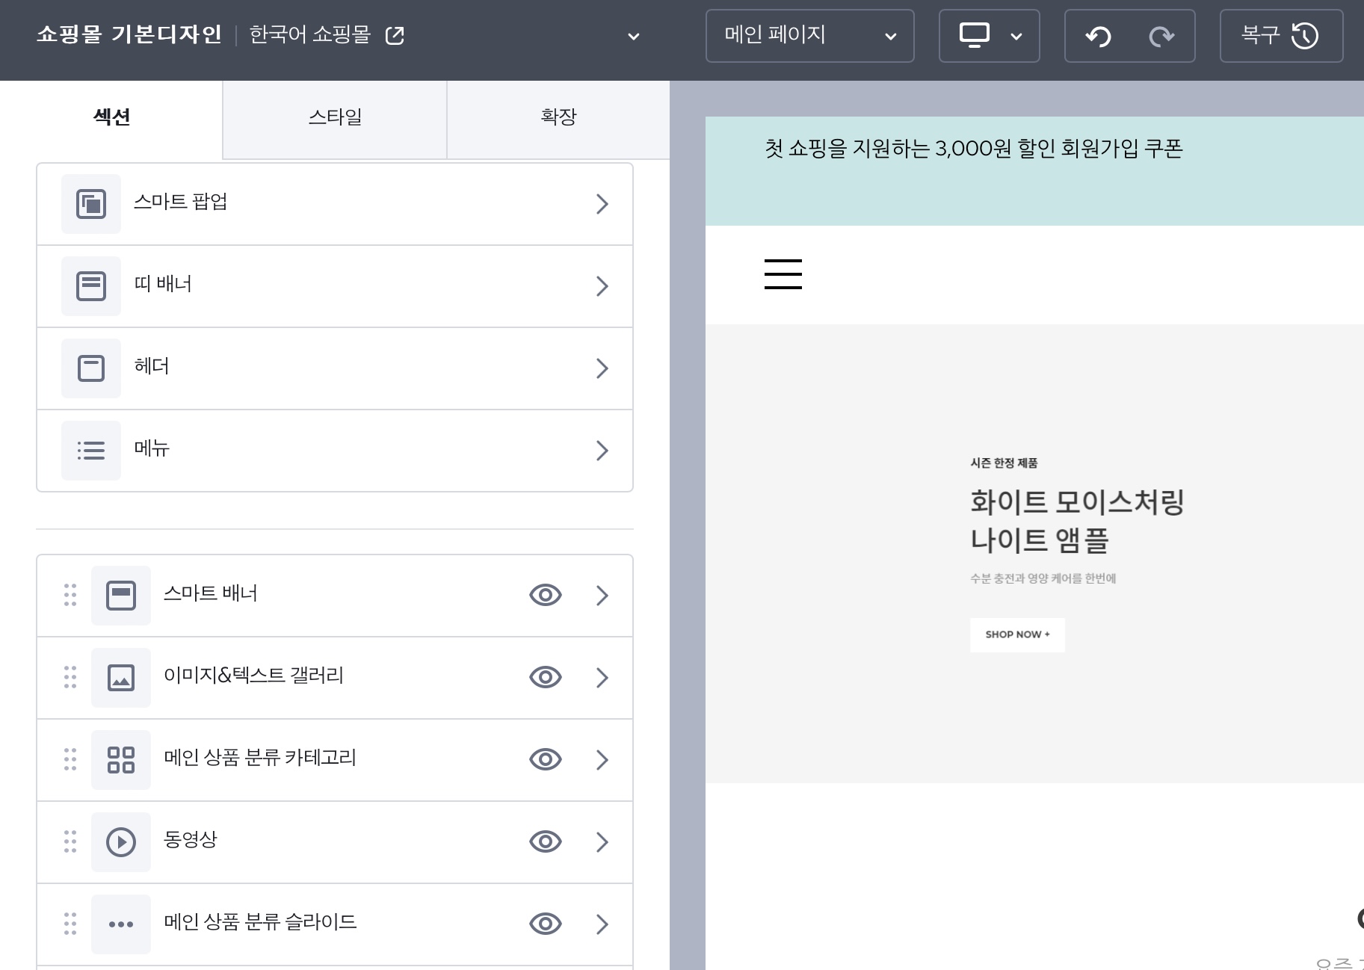Open the hamburger menu in the preview

[783, 274]
